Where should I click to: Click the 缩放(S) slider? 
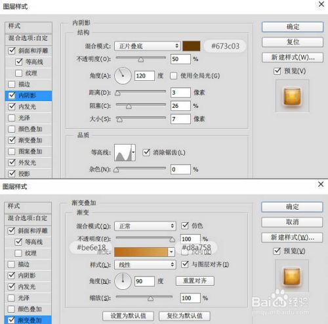(x=144, y=298)
